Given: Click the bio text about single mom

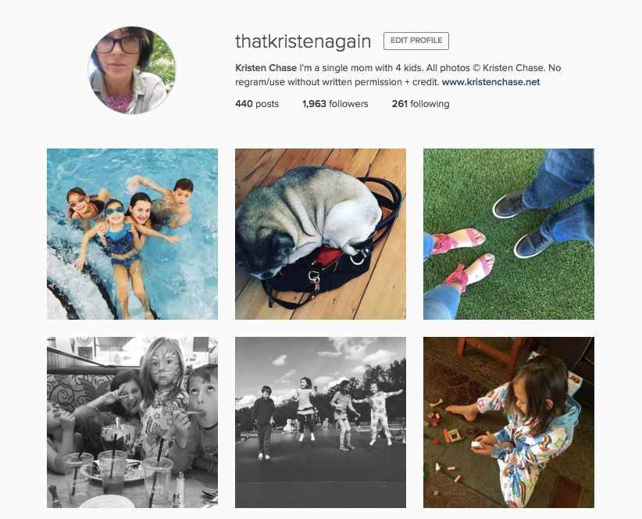Looking at the screenshot, I should click(398, 75).
